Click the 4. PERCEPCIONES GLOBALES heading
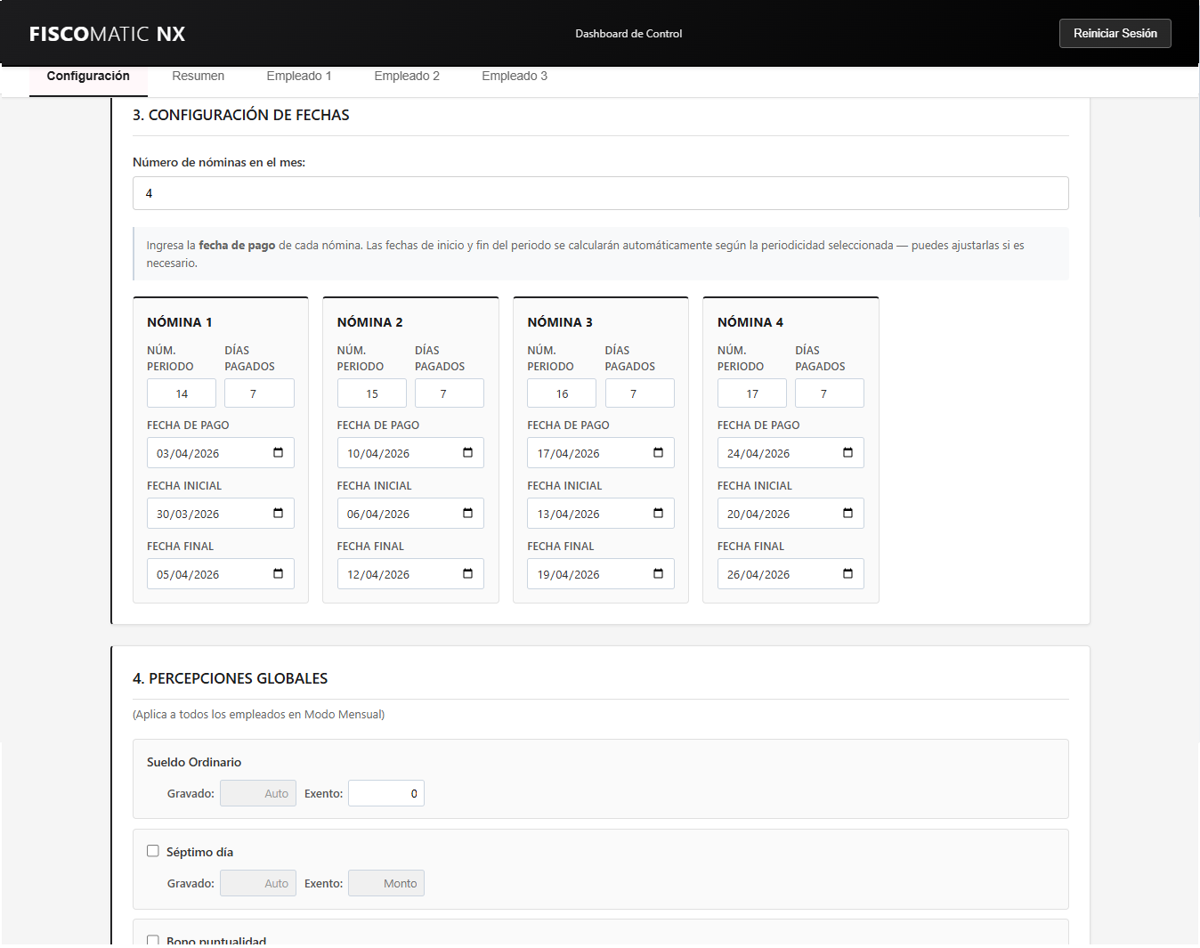 (231, 678)
